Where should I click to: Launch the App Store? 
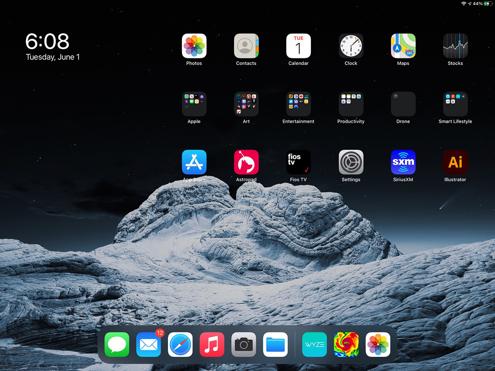coord(194,162)
